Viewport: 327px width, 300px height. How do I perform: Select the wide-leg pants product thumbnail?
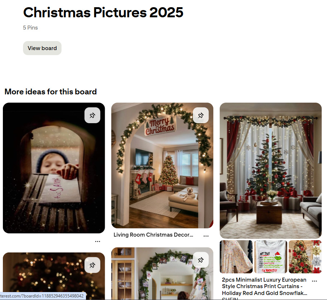pyautogui.click(x=236, y=256)
